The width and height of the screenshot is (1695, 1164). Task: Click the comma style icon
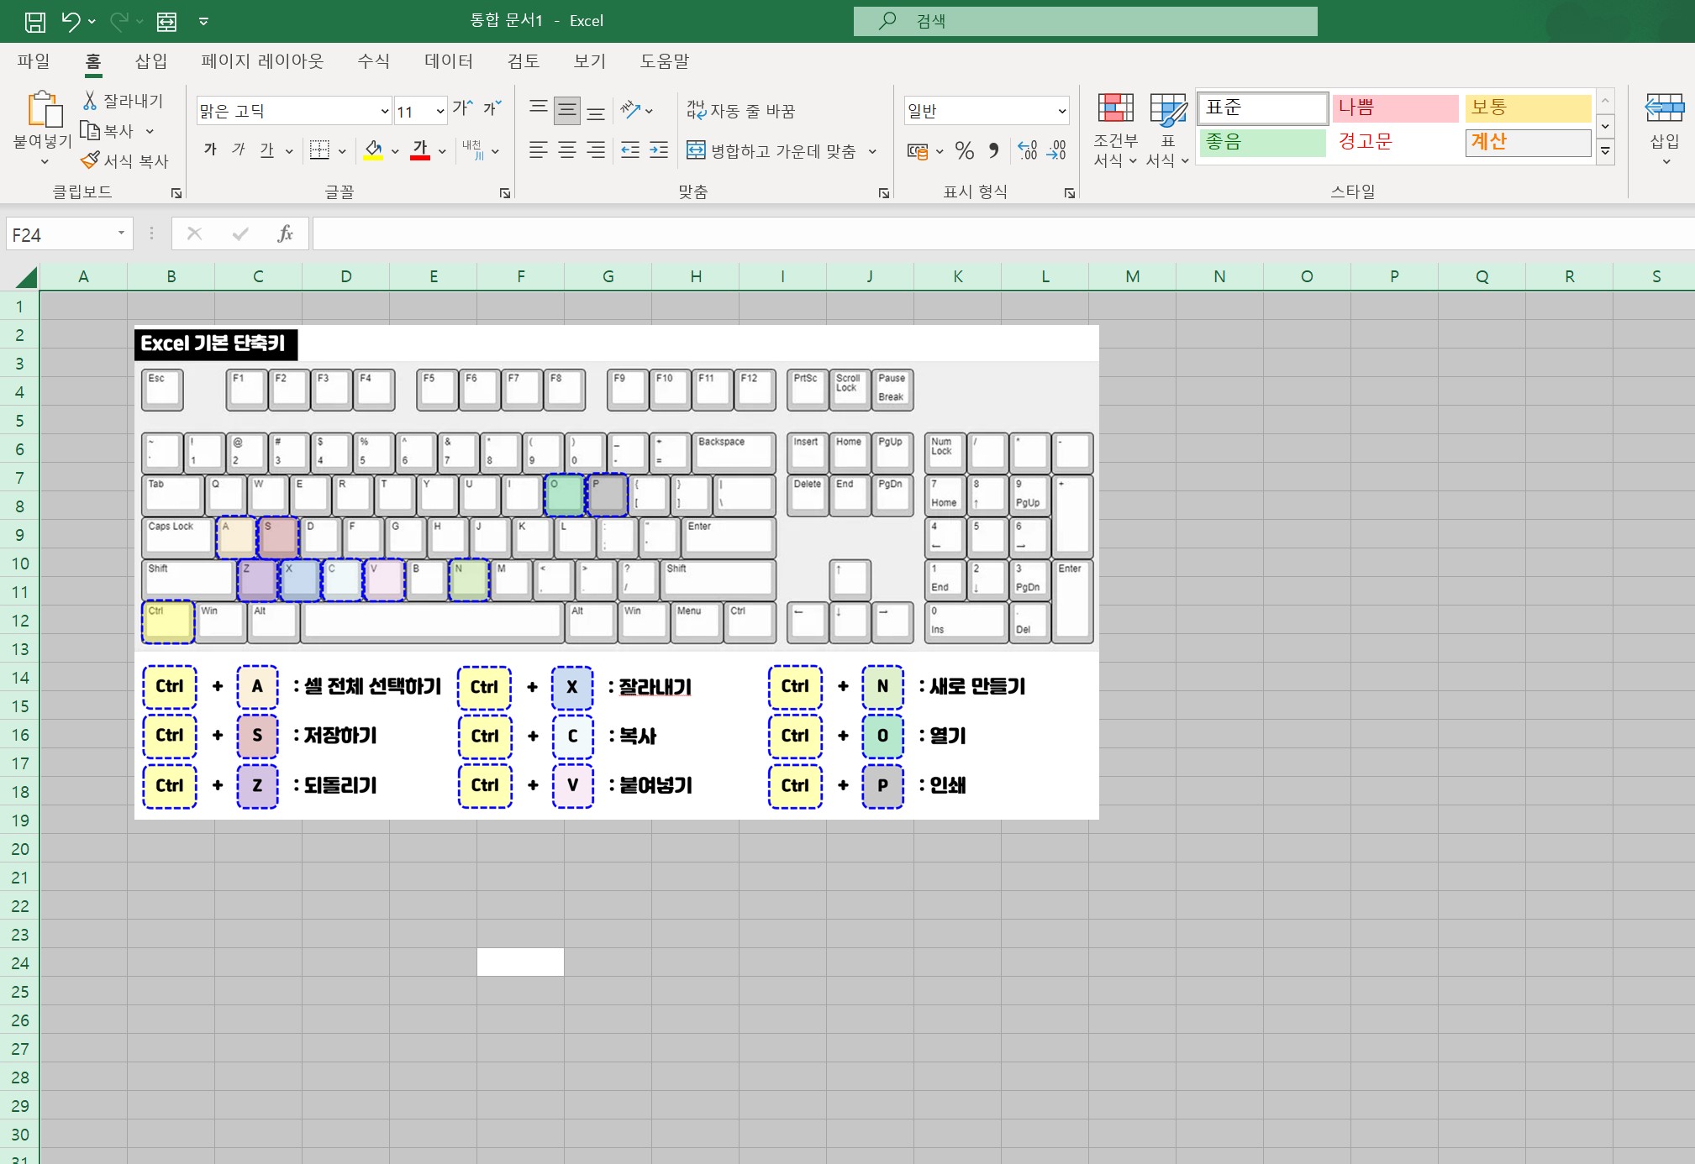coord(994,150)
